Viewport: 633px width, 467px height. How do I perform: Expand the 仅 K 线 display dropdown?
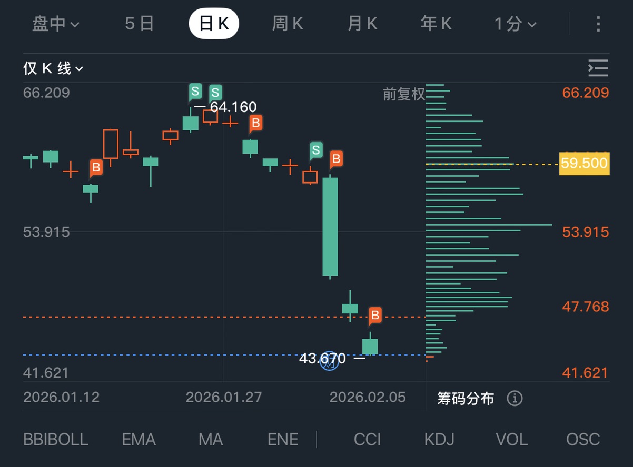(x=53, y=68)
